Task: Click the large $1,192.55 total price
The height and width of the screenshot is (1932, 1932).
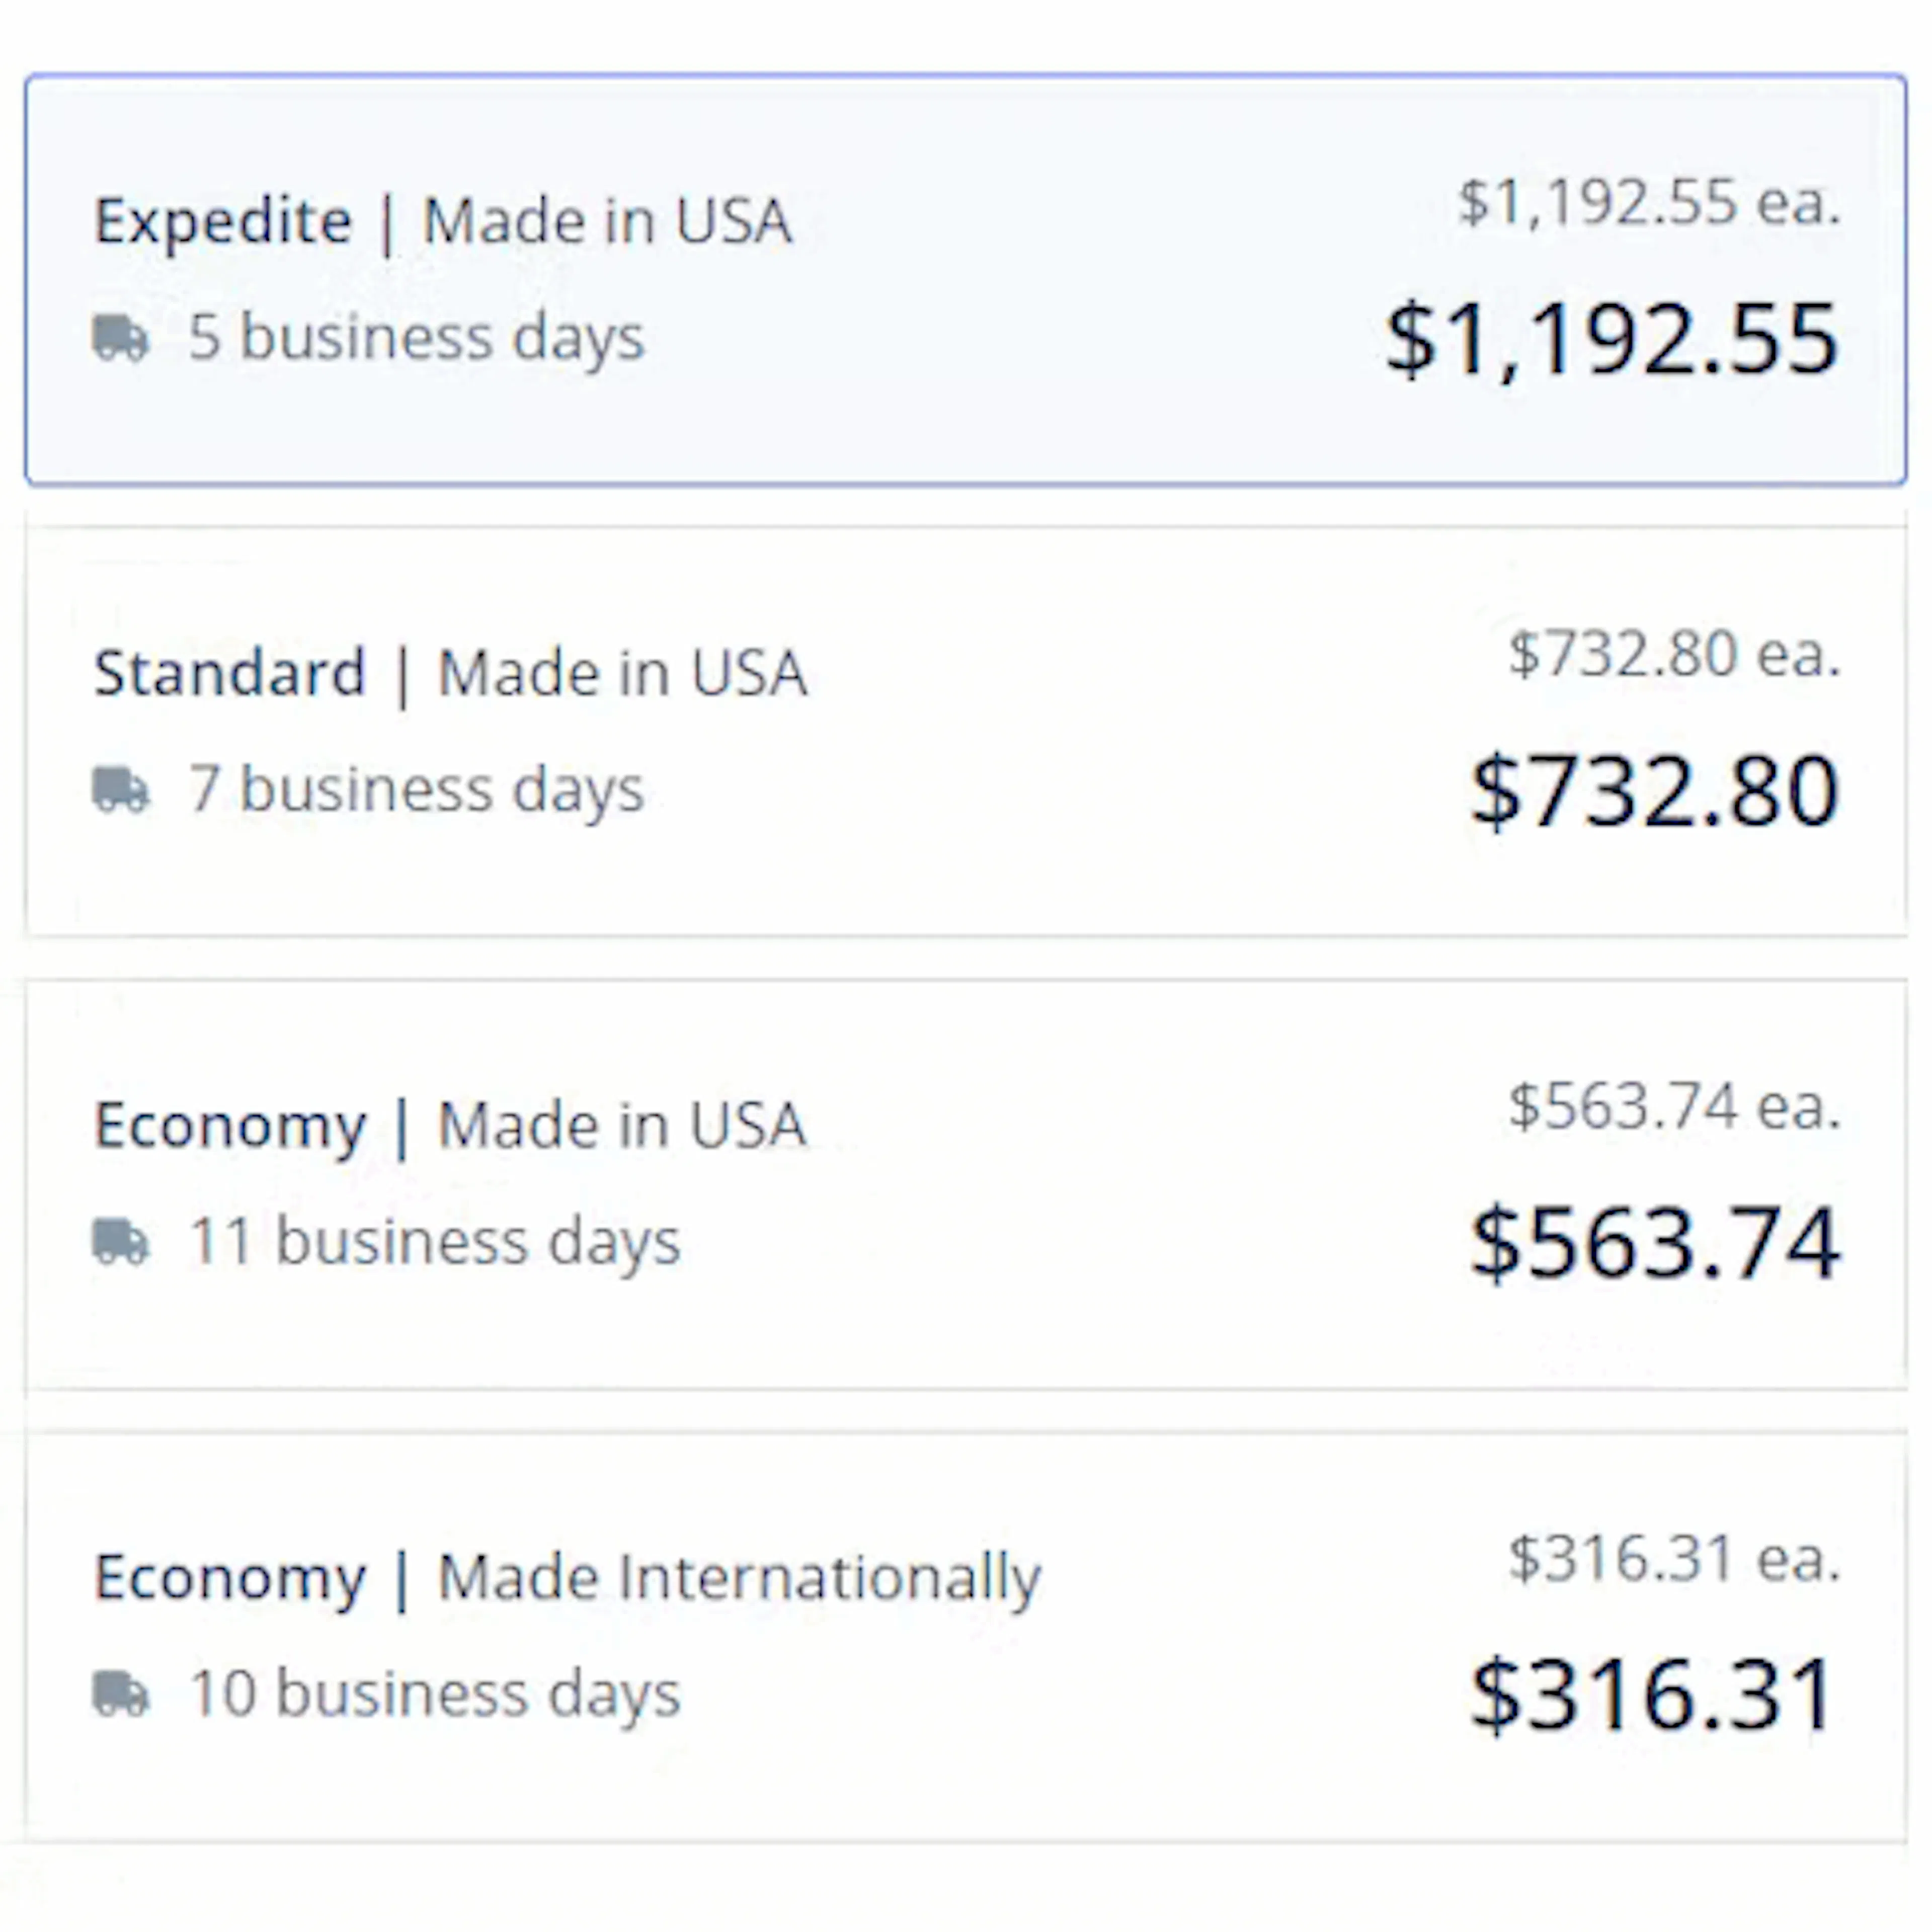Action: pyautogui.click(x=1612, y=340)
